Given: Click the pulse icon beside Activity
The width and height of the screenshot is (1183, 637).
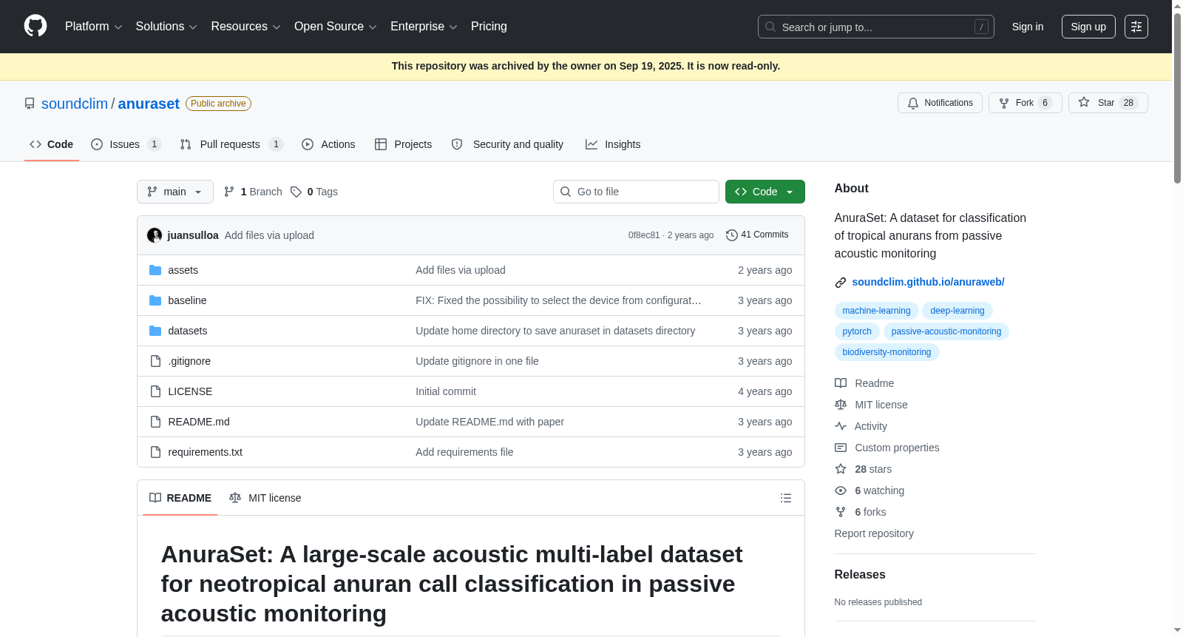Looking at the screenshot, I should pos(841,426).
